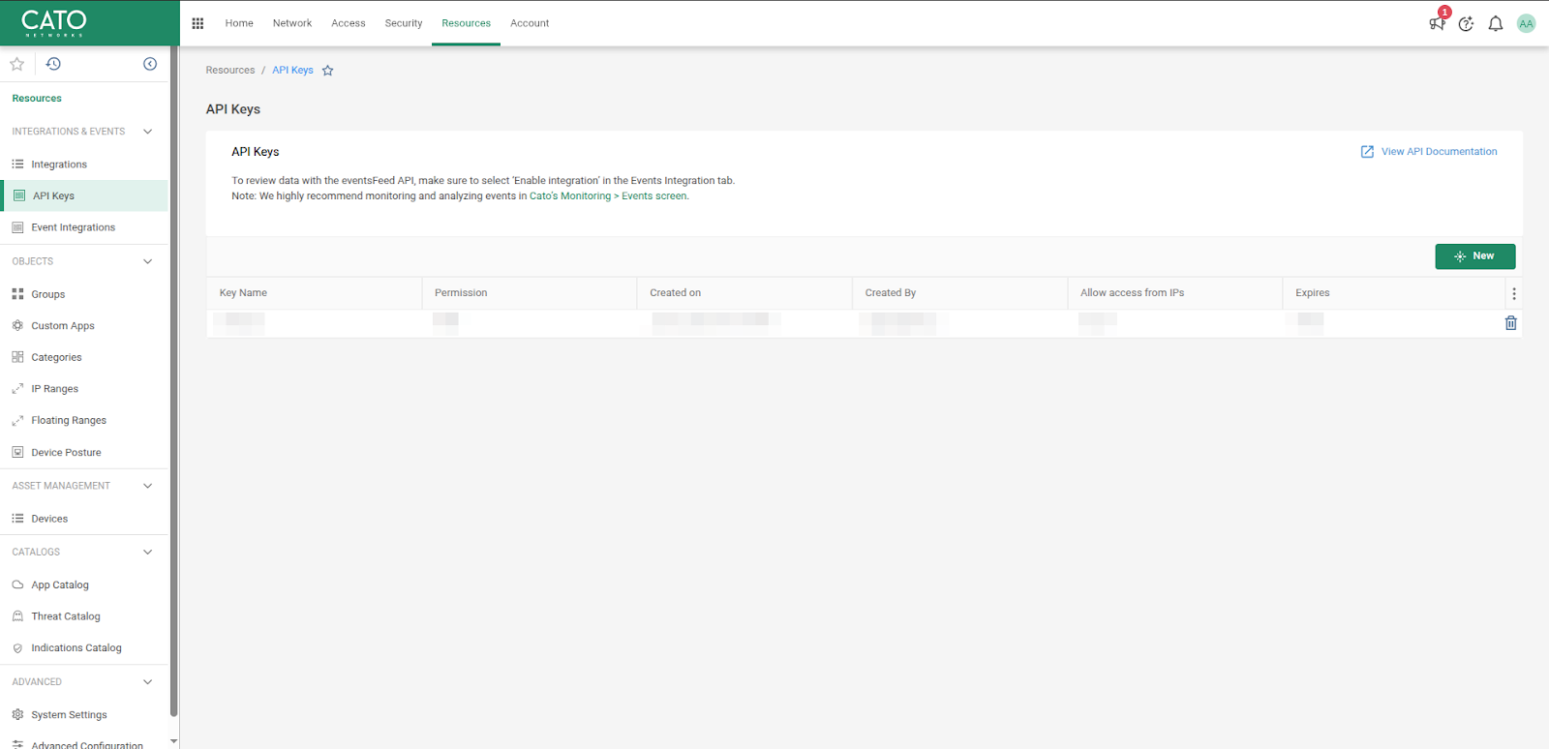
Task: Click the announcements megaphone icon
Action: 1437,23
